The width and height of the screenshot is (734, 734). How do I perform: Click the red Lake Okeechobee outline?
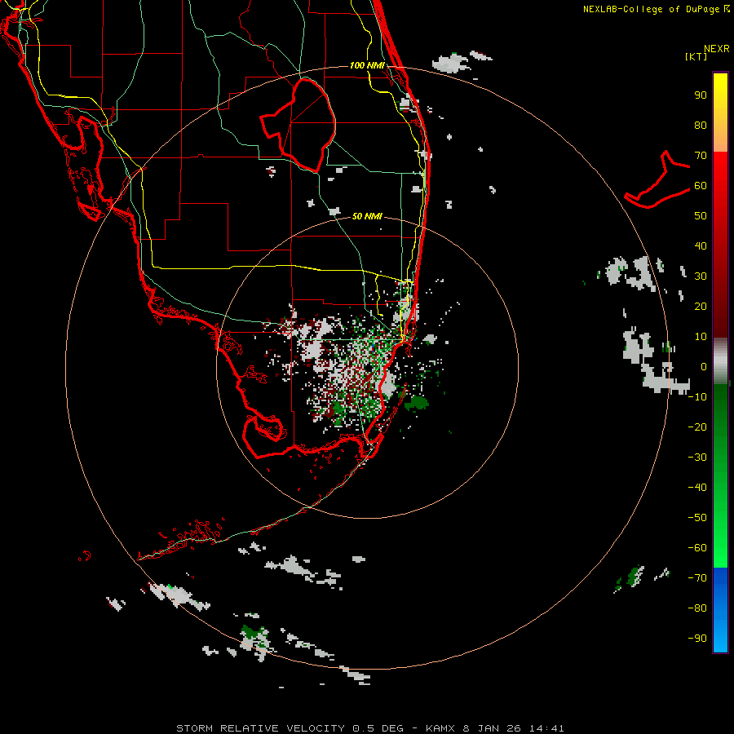298,126
